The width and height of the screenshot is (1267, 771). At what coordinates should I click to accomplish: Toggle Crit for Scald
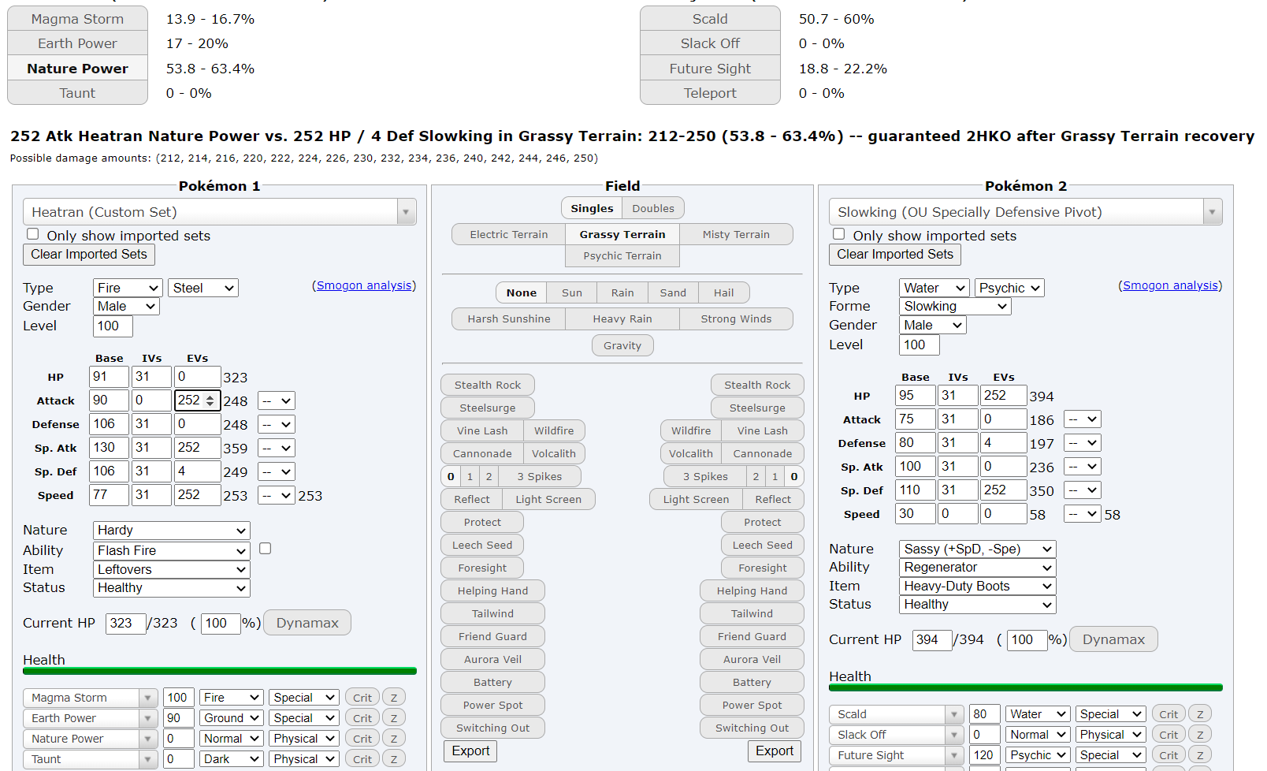1169,714
